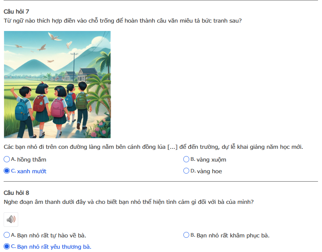Click the Câu hỏi 7 heading

pyautogui.click(x=16, y=12)
